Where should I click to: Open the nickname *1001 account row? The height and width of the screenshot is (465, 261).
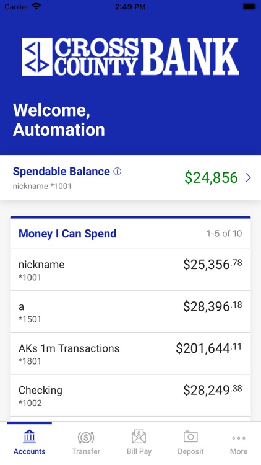(x=130, y=270)
